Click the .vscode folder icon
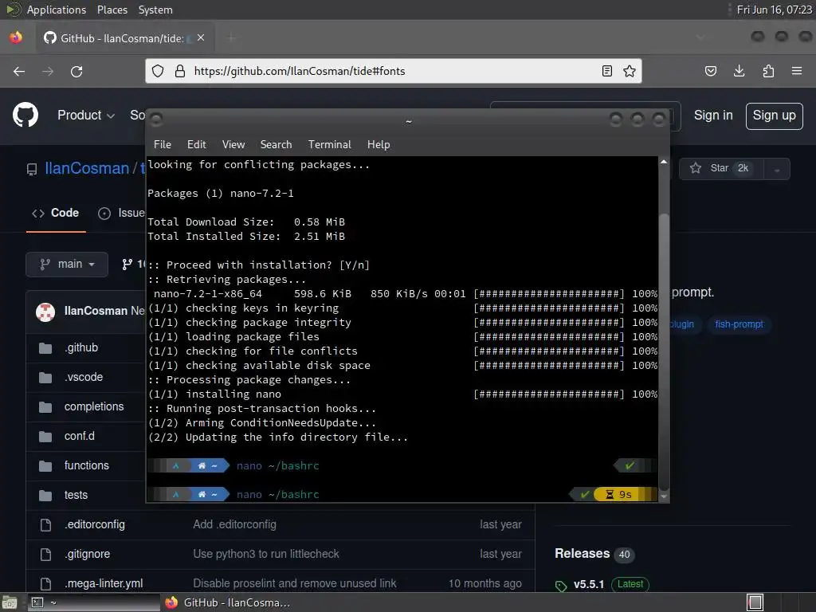816x612 pixels. 45,377
